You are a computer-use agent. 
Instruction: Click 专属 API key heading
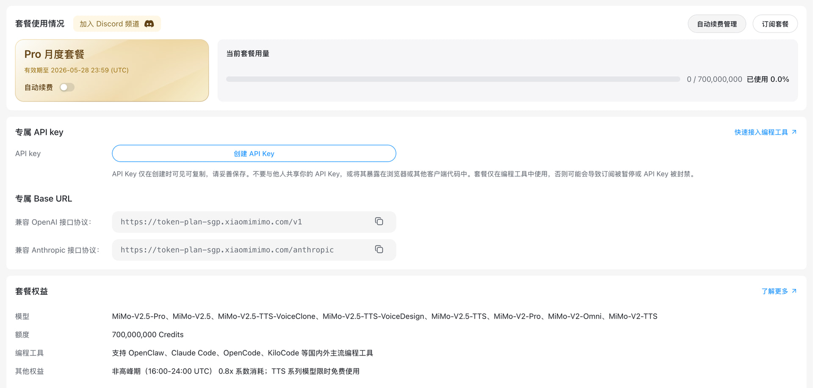[39, 132]
